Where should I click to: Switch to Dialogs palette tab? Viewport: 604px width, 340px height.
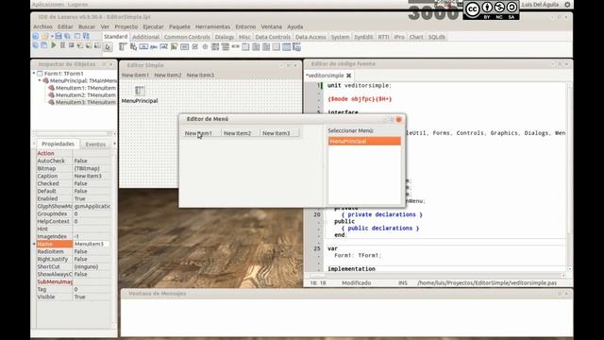coord(225,37)
